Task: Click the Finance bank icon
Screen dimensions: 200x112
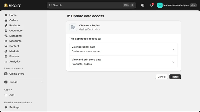Action: 6,56
